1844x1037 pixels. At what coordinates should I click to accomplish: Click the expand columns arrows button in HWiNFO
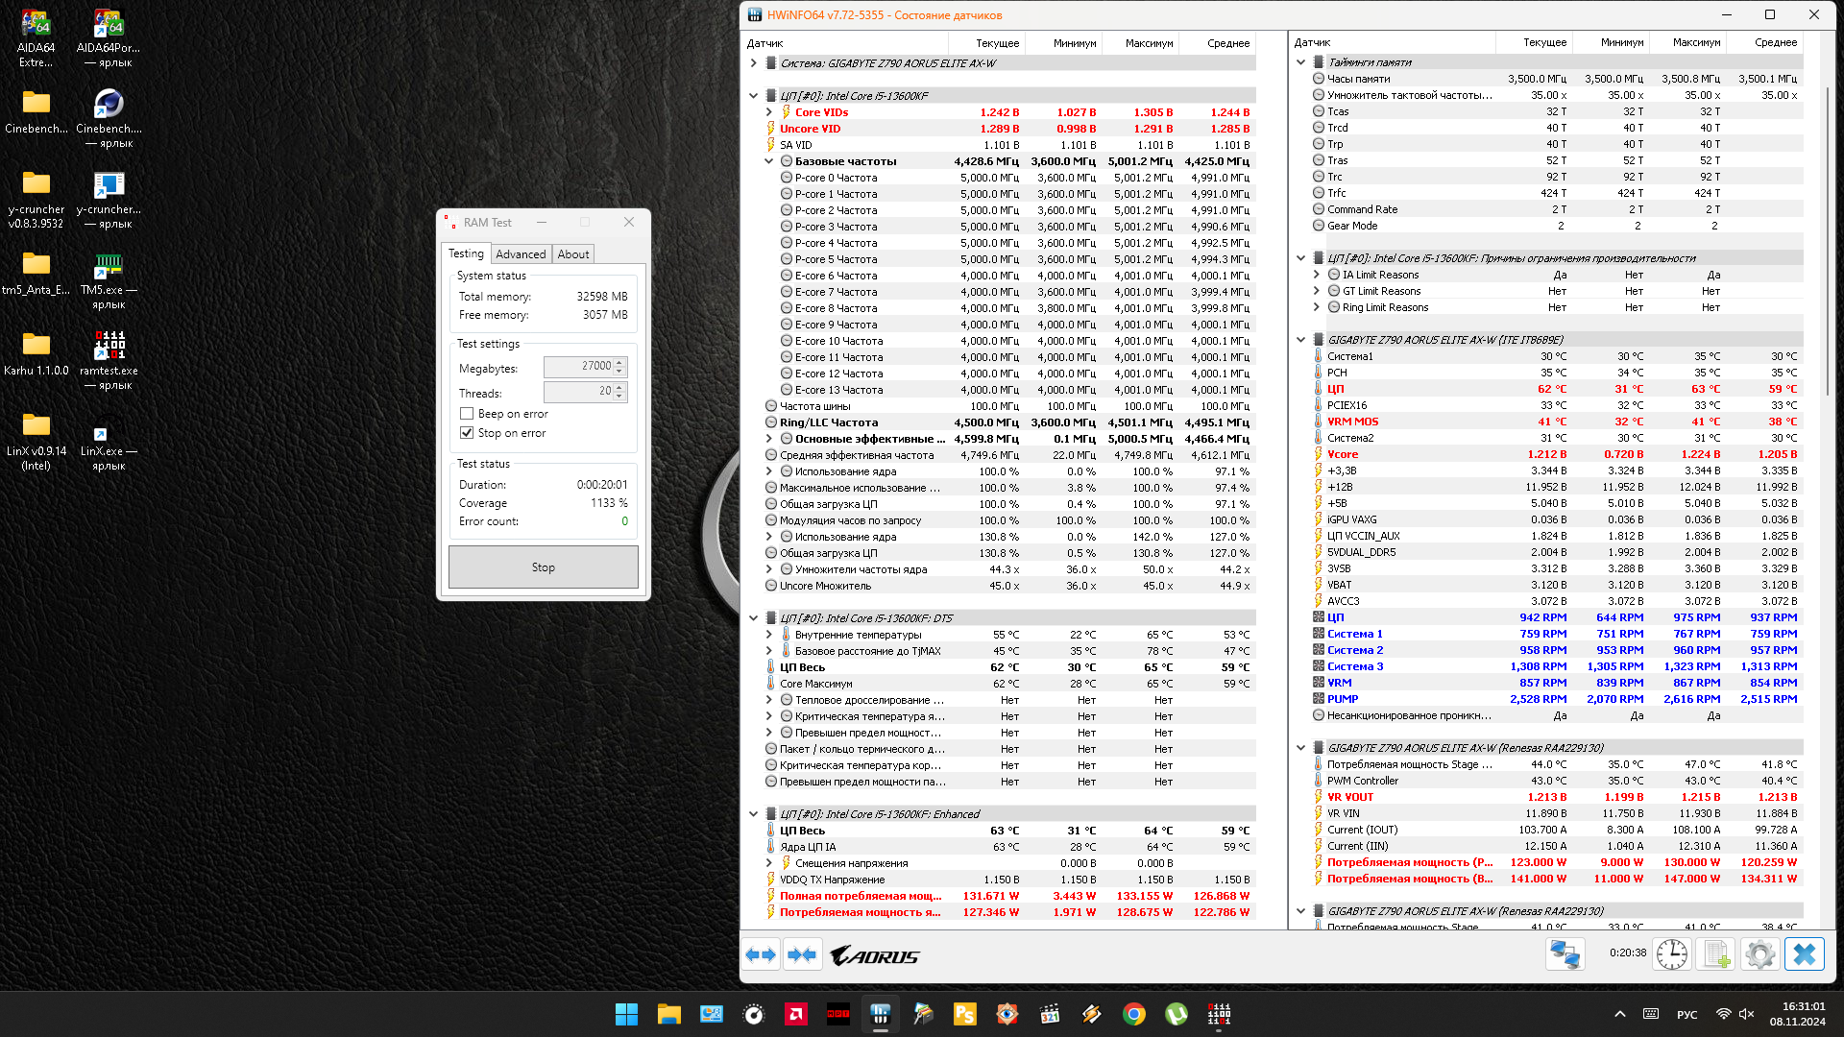[761, 954]
